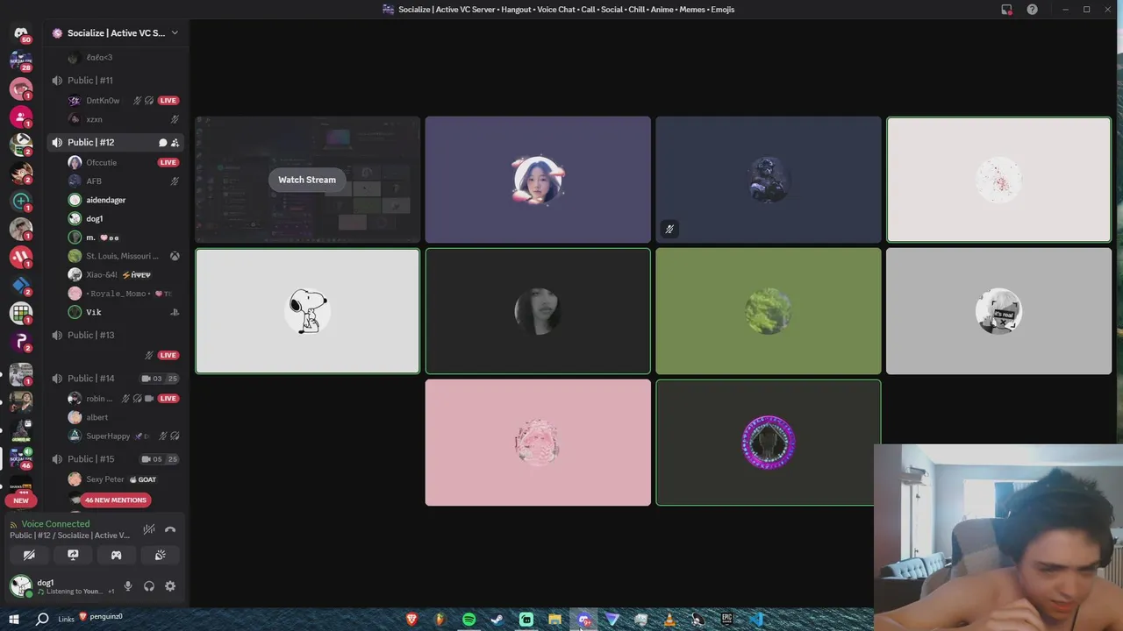
Task: Open Steam from the taskbar
Action: coord(497,620)
